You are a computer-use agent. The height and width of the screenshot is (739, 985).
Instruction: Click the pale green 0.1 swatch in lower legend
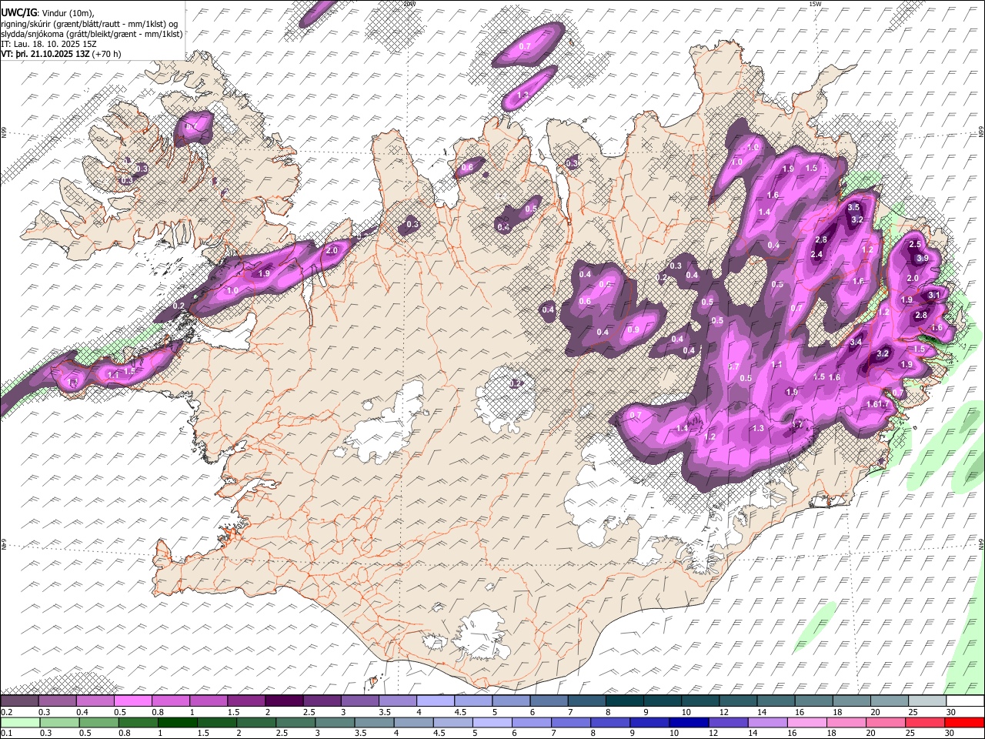19,723
